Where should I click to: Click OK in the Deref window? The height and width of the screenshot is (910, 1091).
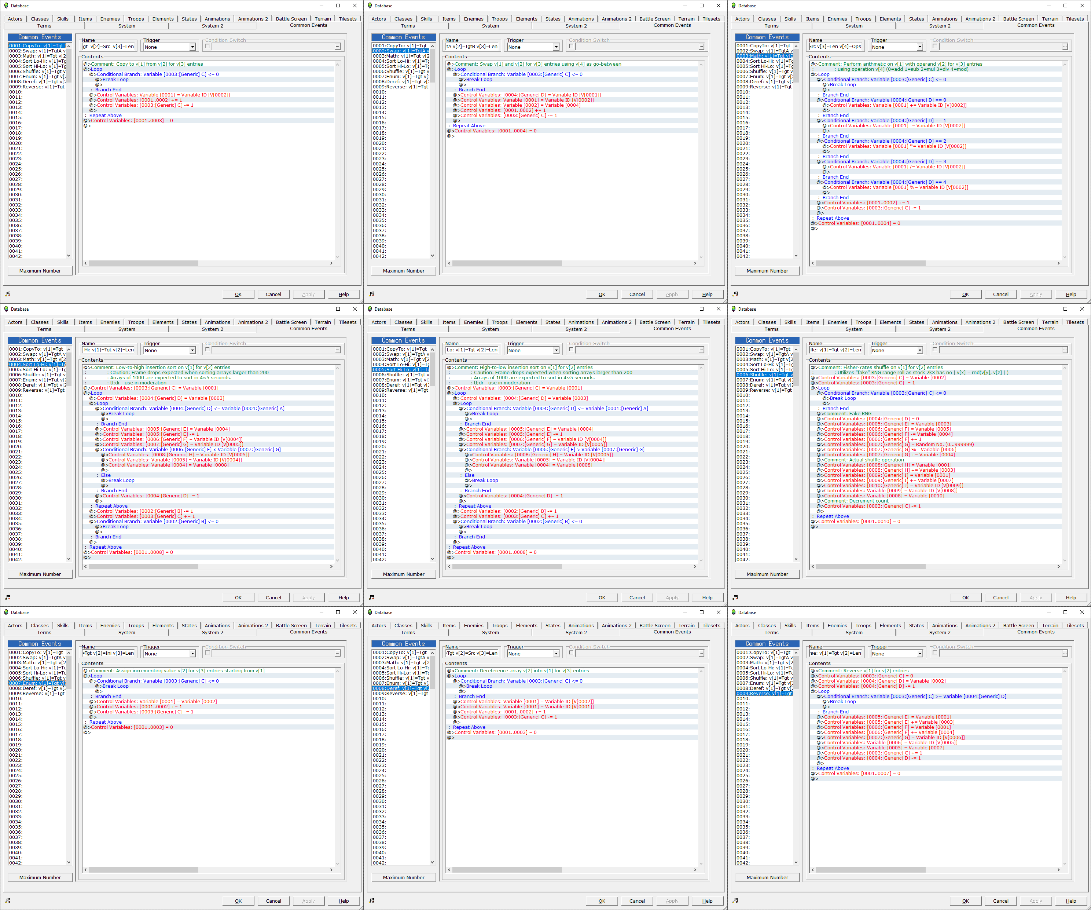[x=602, y=900]
